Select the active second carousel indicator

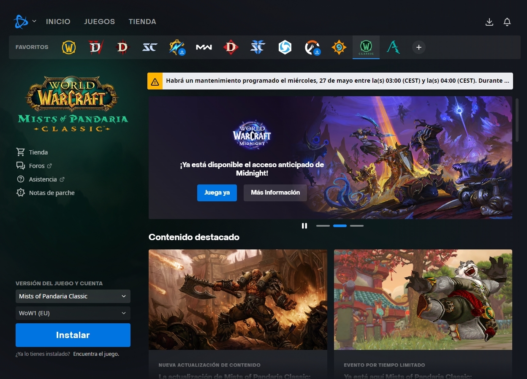(x=340, y=226)
